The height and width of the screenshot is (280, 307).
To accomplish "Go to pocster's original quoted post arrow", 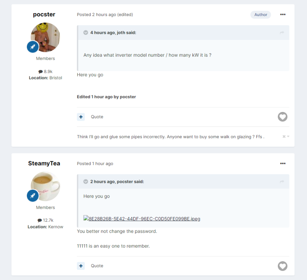I will tap(282, 182).
